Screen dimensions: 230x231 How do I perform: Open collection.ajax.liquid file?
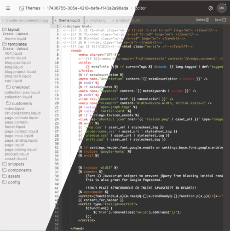(x=22, y=92)
